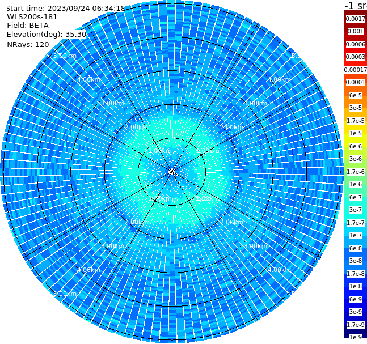Screen dimensions: 367x344
Task: Click the 0.0003 colorbar value
Action: point(356,57)
